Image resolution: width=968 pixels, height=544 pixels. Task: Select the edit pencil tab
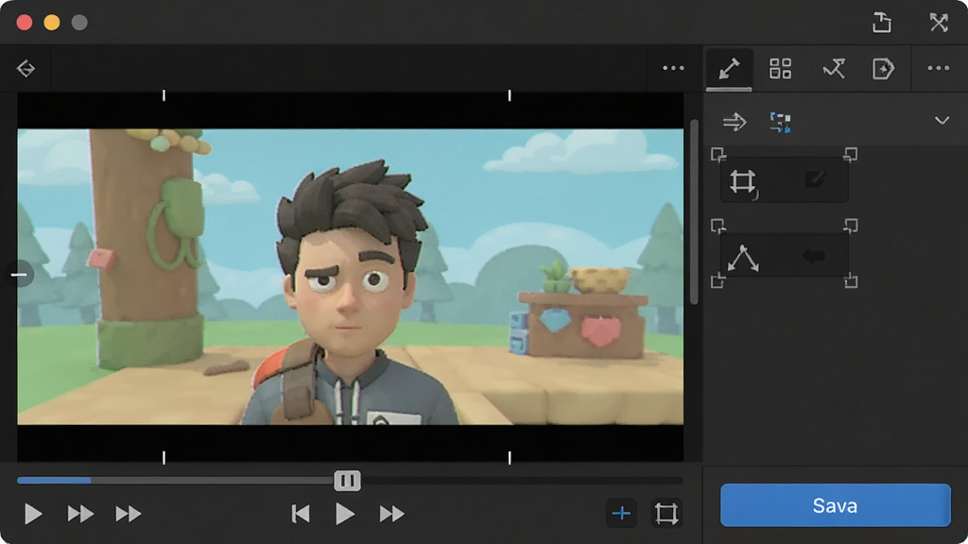point(729,68)
